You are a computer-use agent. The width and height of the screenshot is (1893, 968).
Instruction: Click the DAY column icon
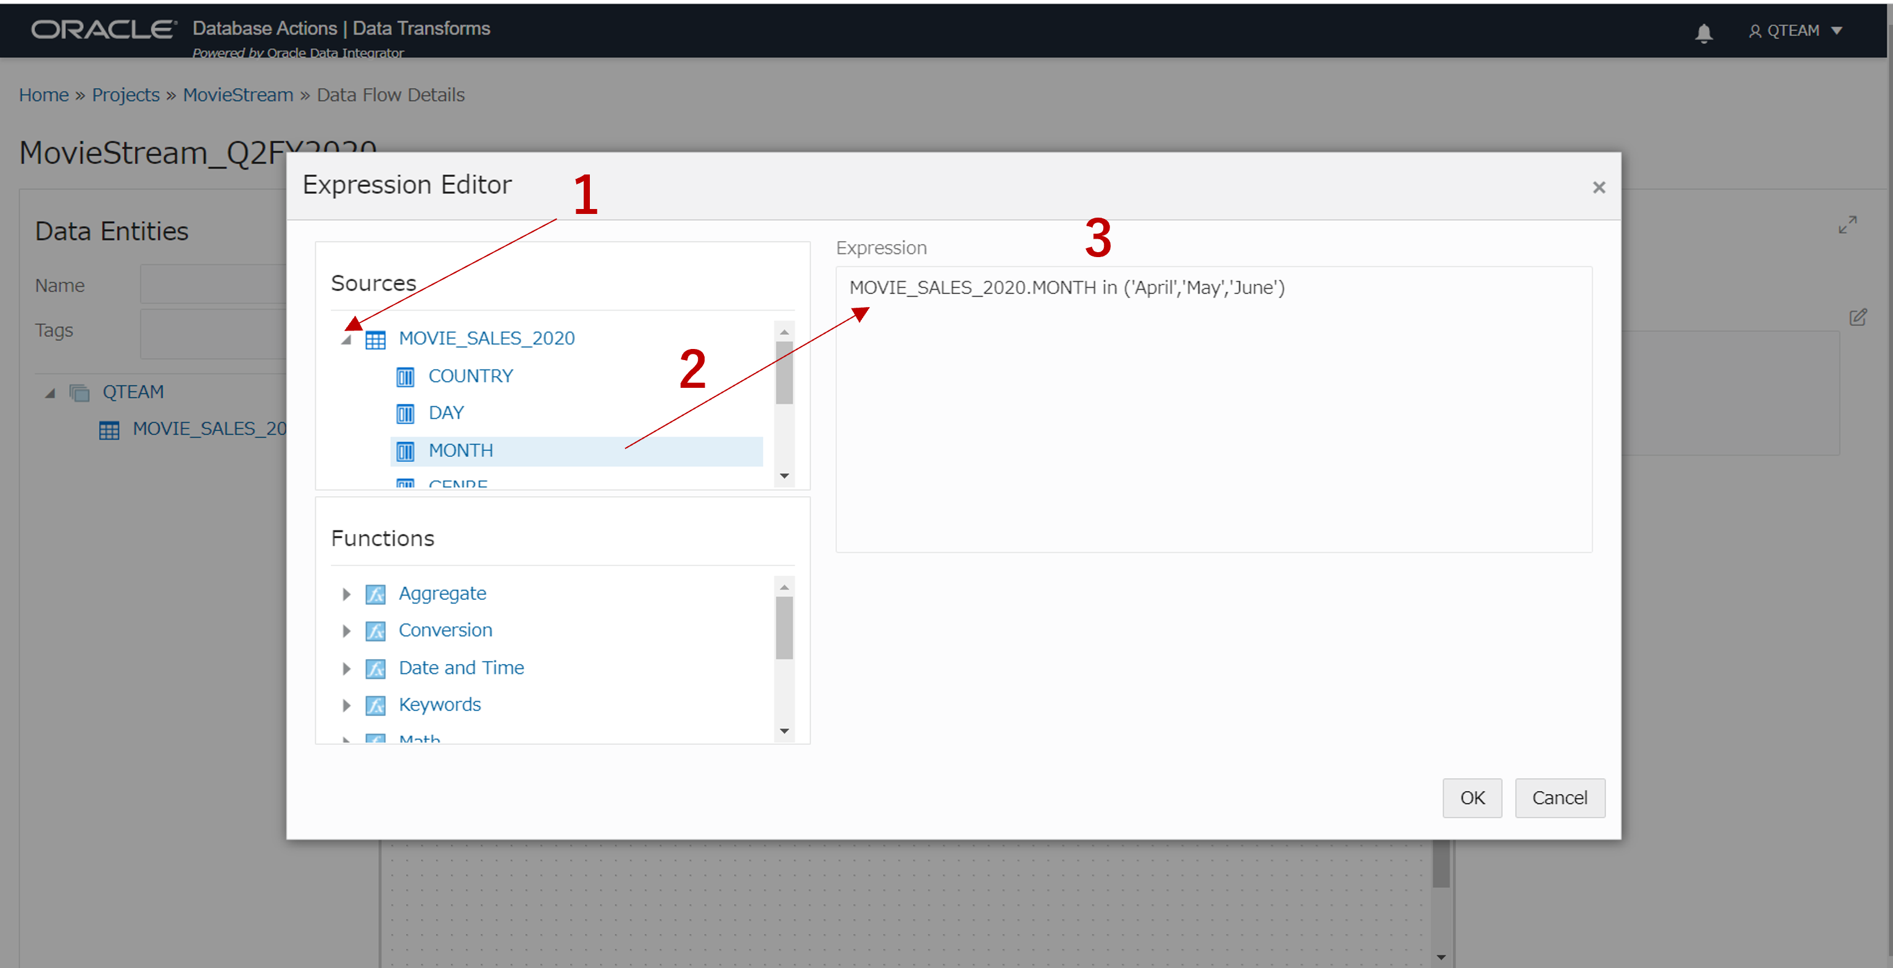tap(405, 414)
